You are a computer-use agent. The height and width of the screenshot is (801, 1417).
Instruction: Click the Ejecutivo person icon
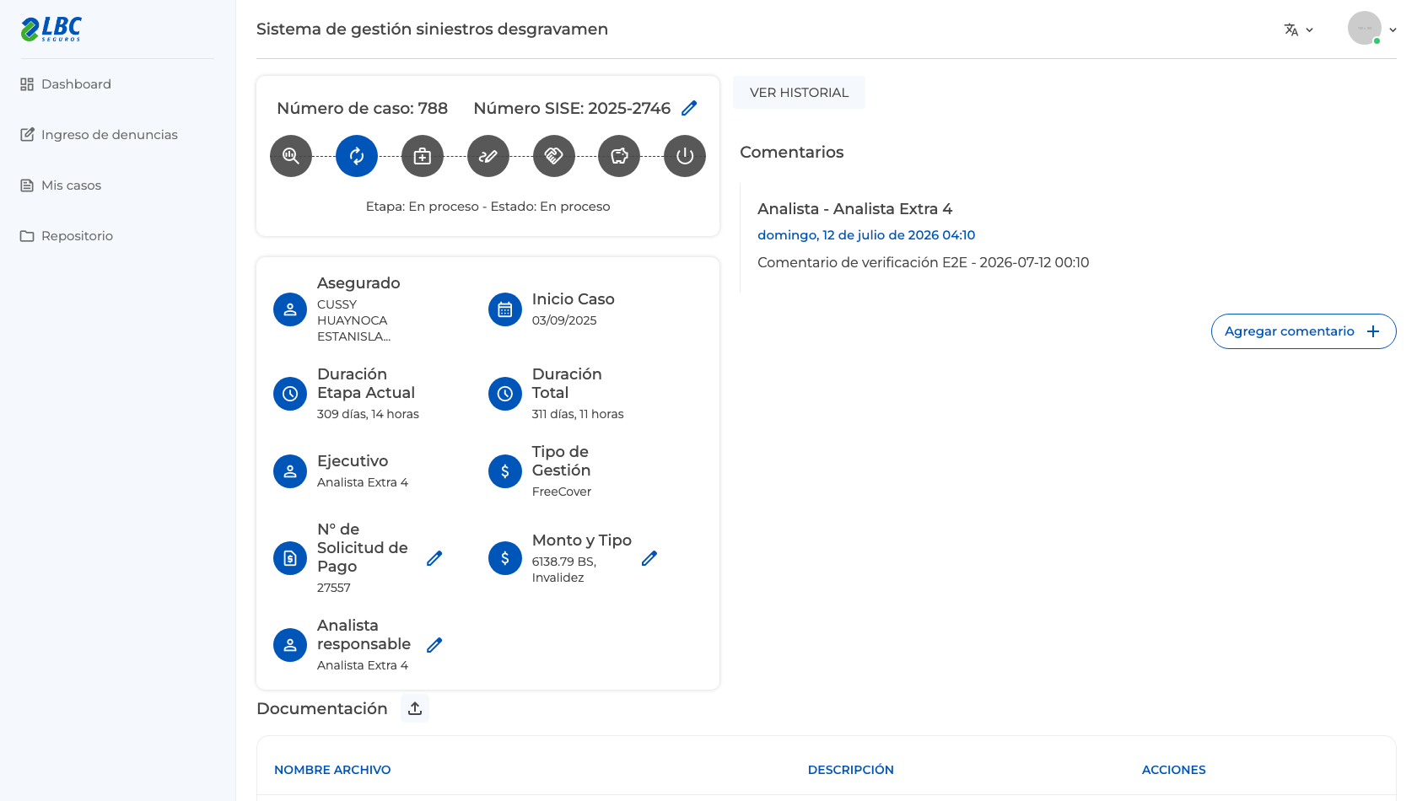click(x=290, y=471)
